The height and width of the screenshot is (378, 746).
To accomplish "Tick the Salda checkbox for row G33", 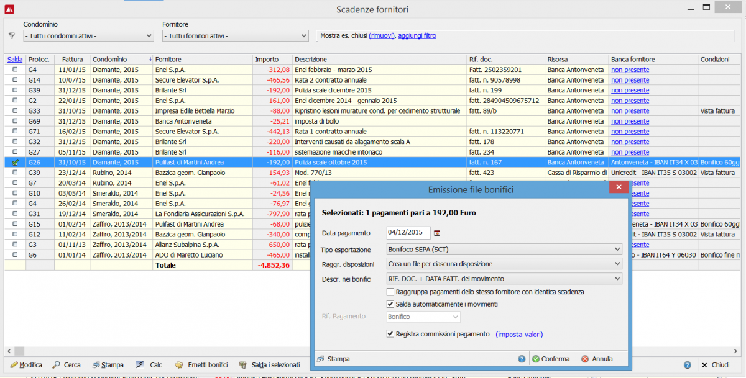I will coord(15,110).
